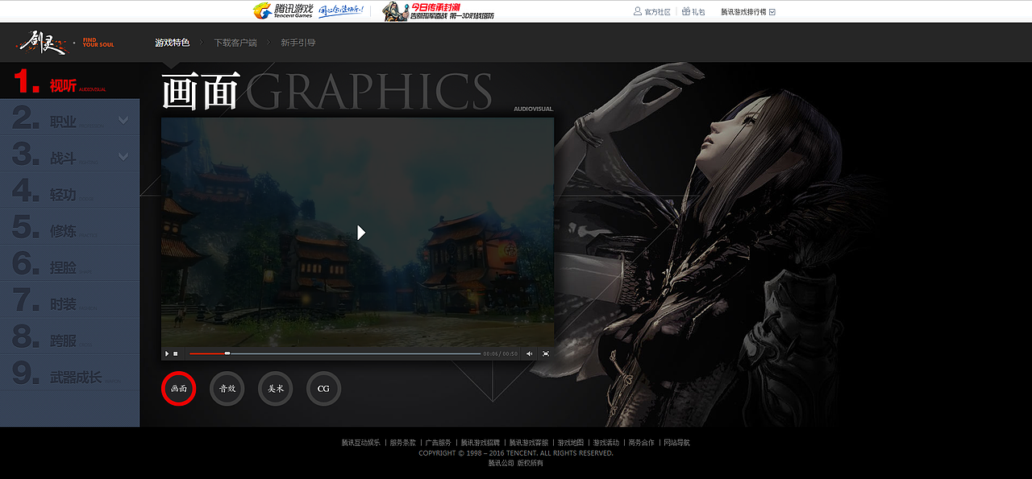
Task: Select section 1 视听 in the sidebar
Action: tap(69, 81)
